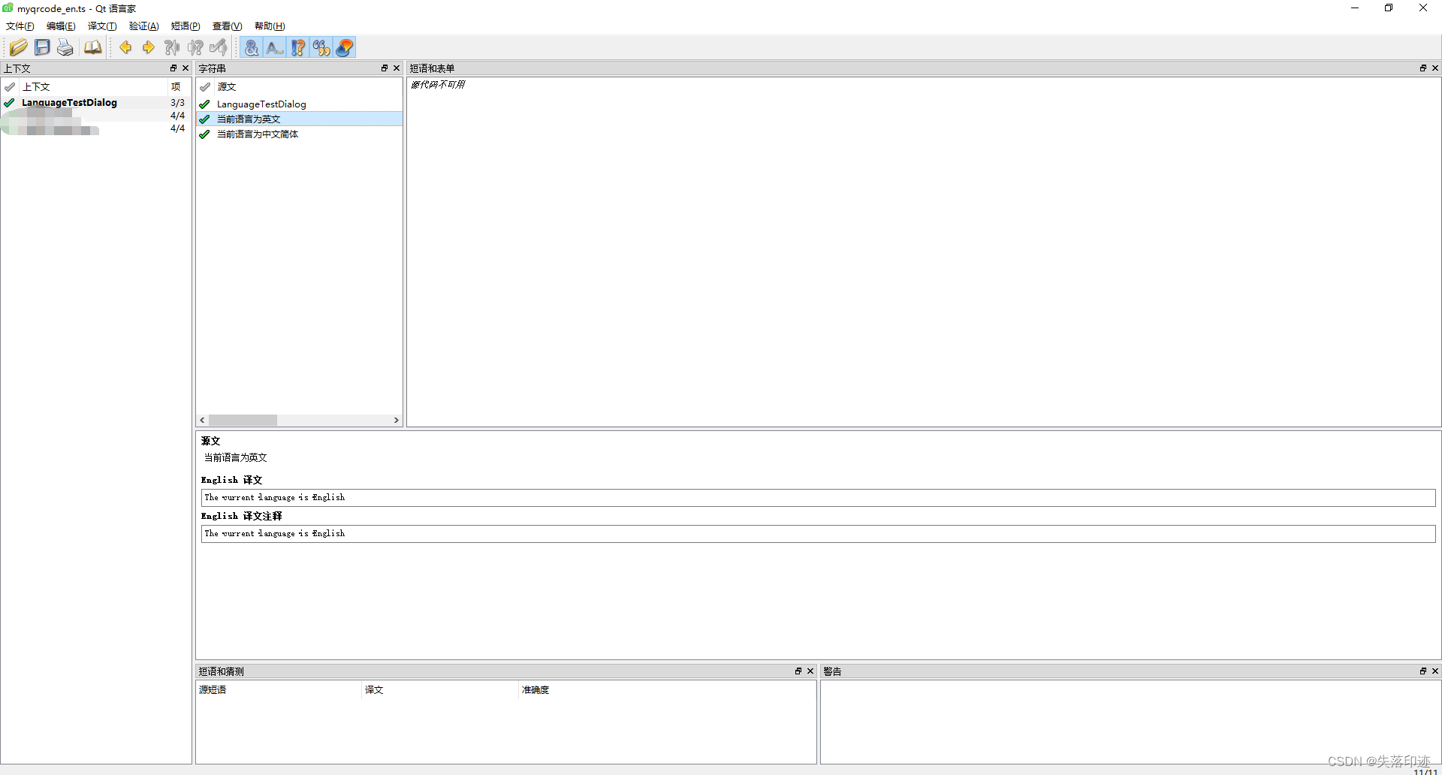Open the 编辑(E) menu
This screenshot has height=775, width=1442.
click(61, 26)
